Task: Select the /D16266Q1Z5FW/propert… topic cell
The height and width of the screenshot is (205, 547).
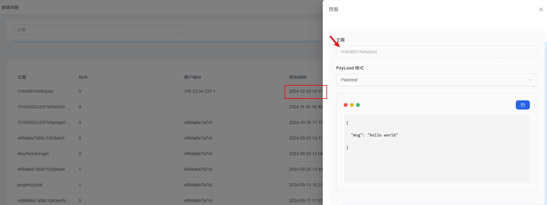Action: coord(44,122)
